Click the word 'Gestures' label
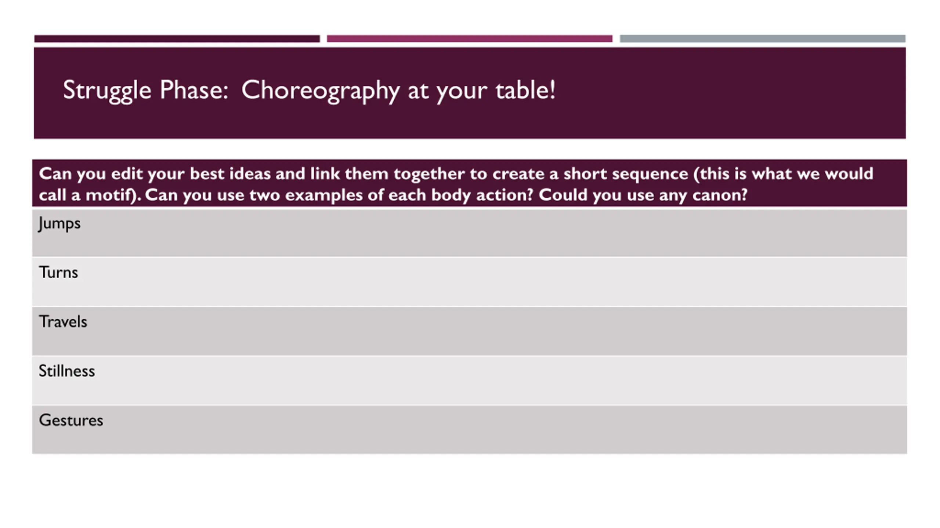The width and height of the screenshot is (940, 528). click(71, 420)
